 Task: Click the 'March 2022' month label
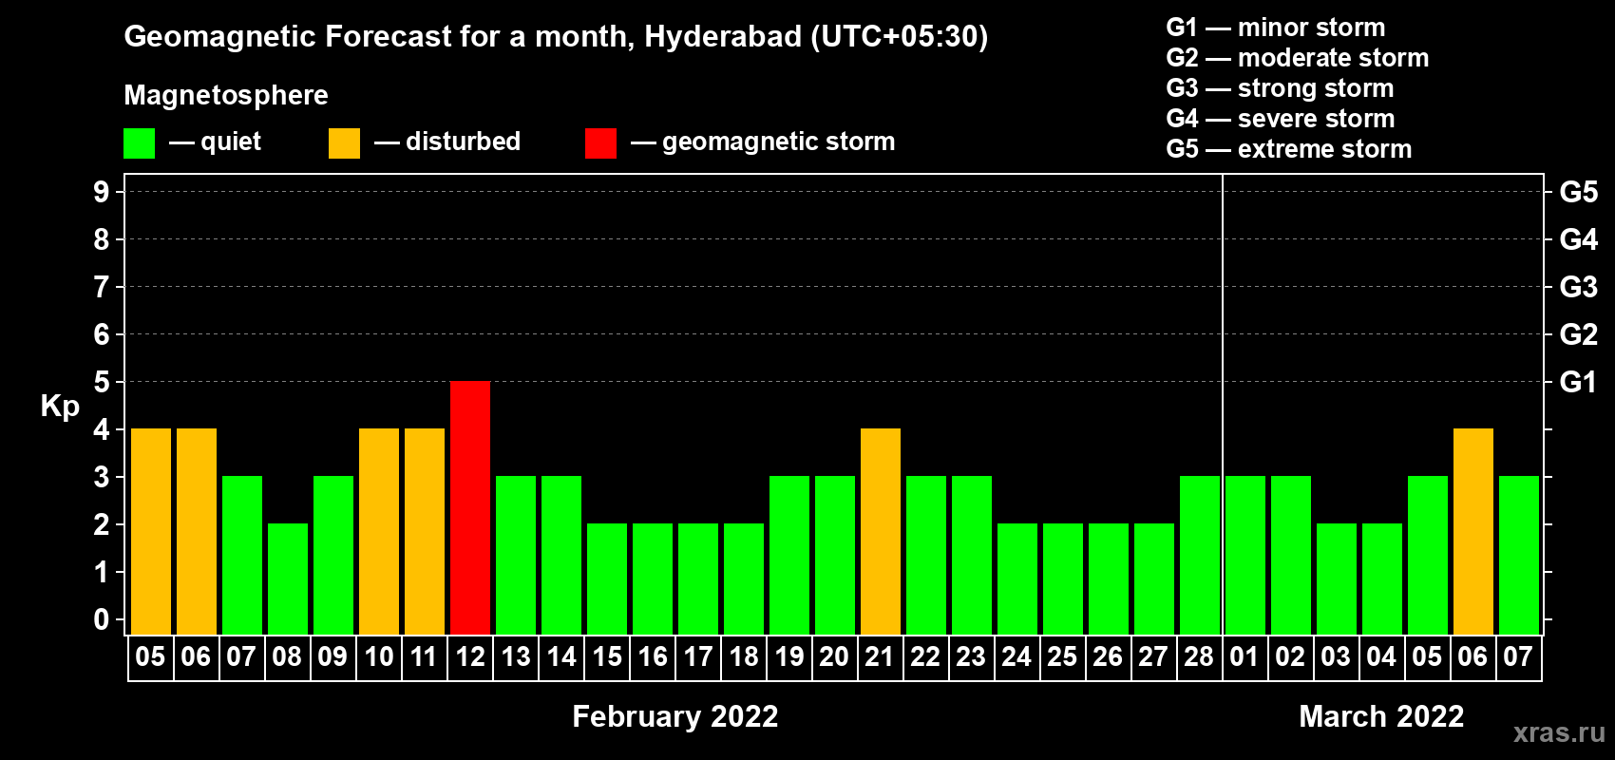point(1381,716)
